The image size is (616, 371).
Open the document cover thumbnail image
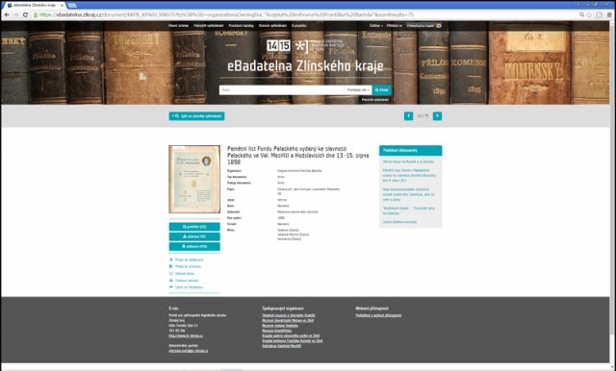(194, 179)
